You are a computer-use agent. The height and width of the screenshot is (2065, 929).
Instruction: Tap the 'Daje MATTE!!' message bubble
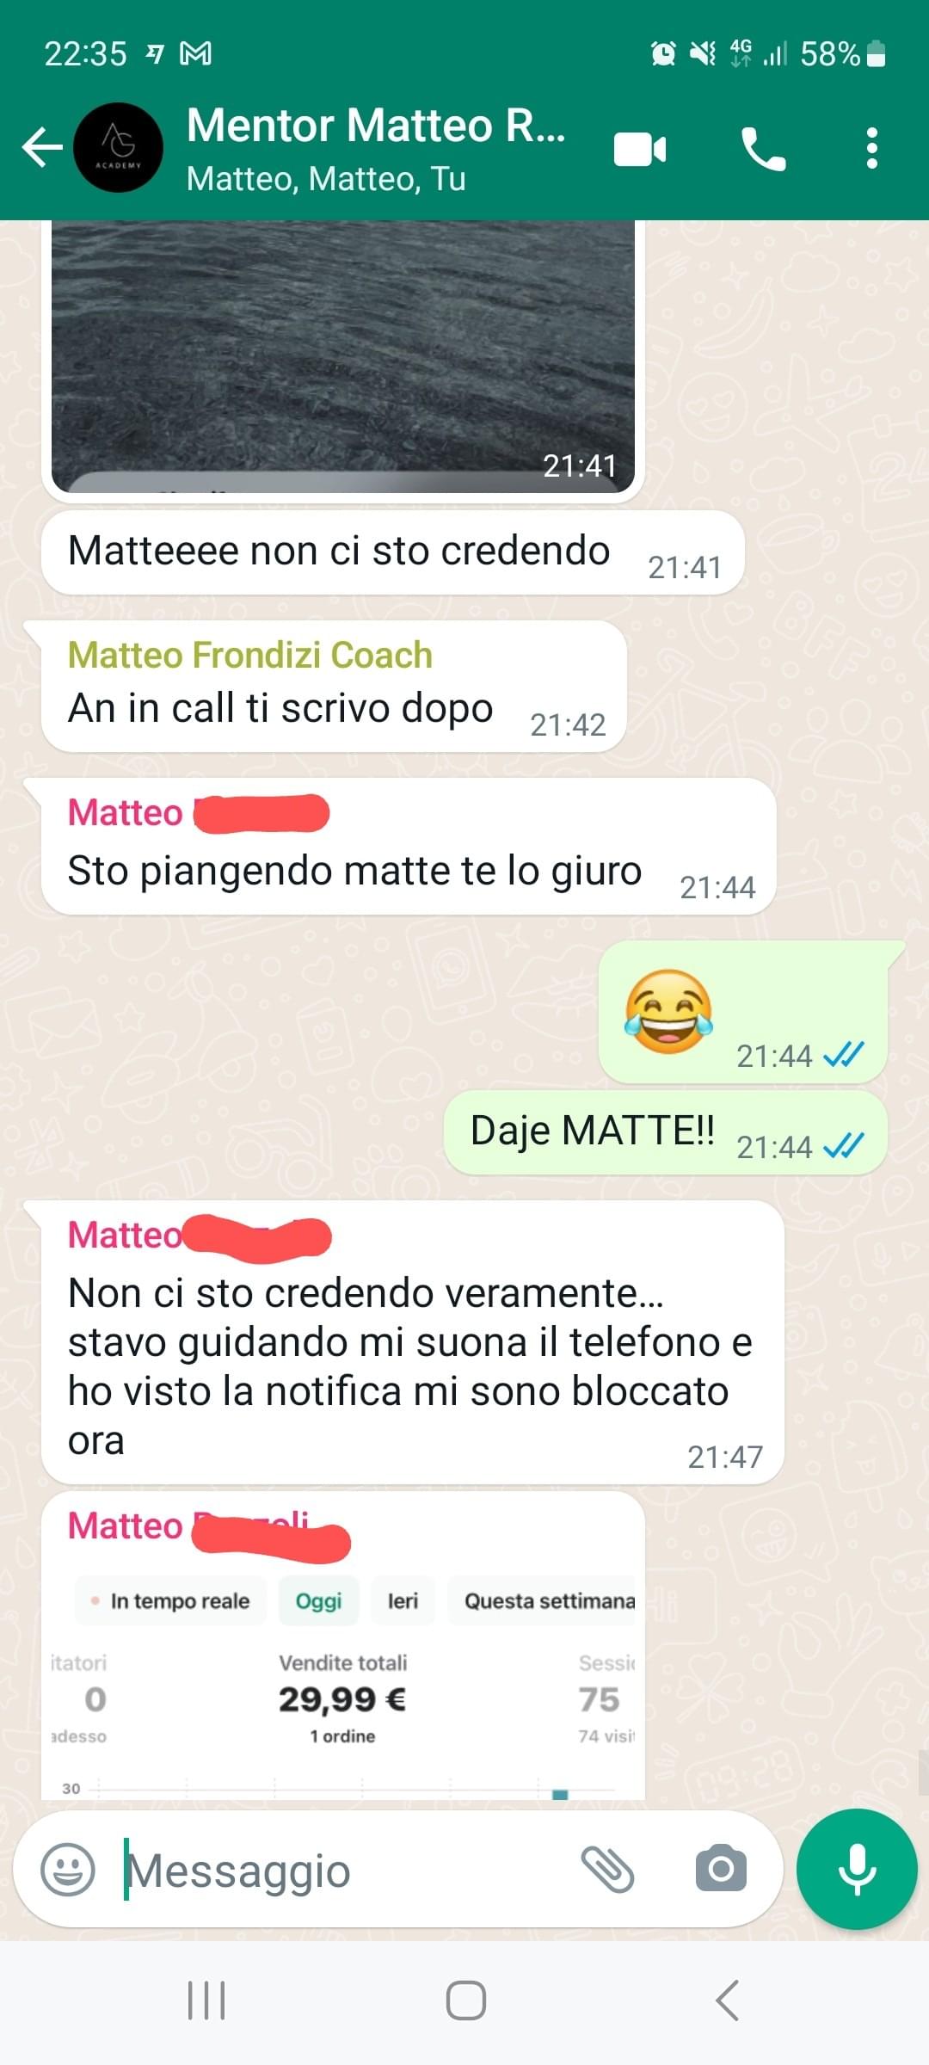click(x=665, y=1132)
